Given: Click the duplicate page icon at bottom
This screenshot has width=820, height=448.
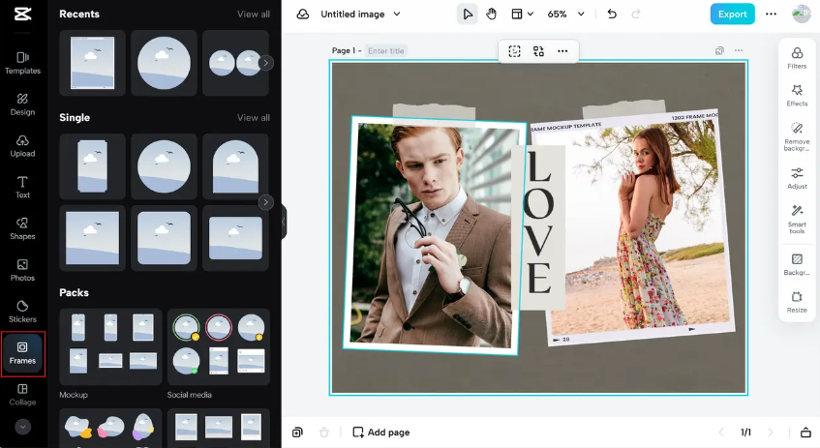Looking at the screenshot, I should 297,433.
